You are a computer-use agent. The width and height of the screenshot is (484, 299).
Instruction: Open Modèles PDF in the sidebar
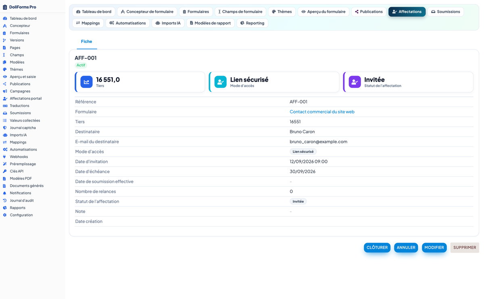click(x=21, y=178)
